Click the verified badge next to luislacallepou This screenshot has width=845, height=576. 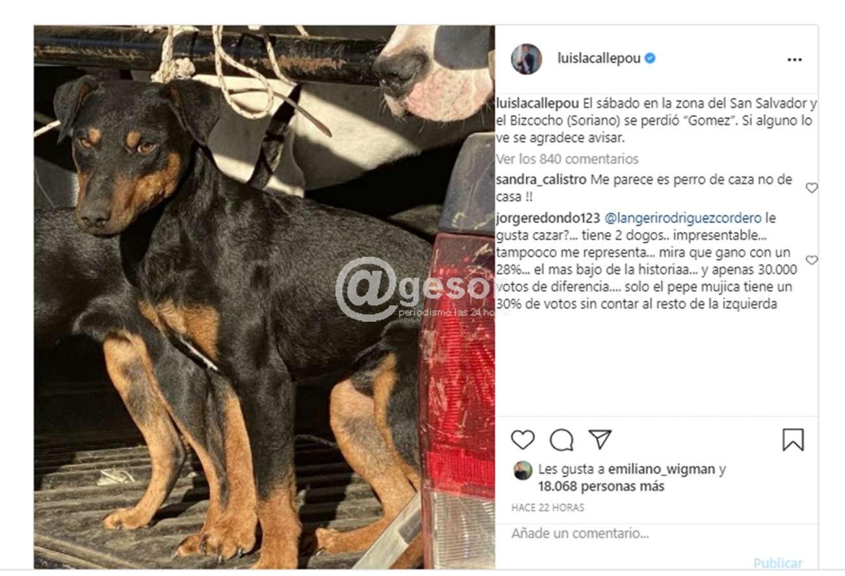650,59
